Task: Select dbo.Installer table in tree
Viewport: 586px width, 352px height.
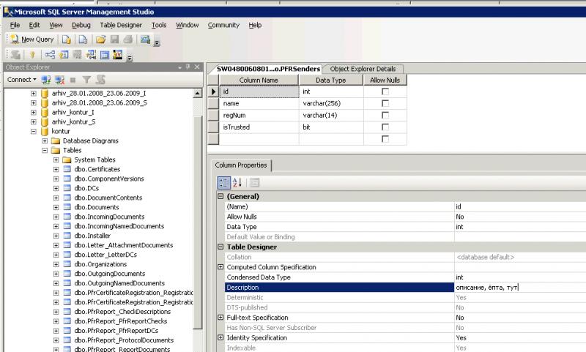Action: pos(92,236)
